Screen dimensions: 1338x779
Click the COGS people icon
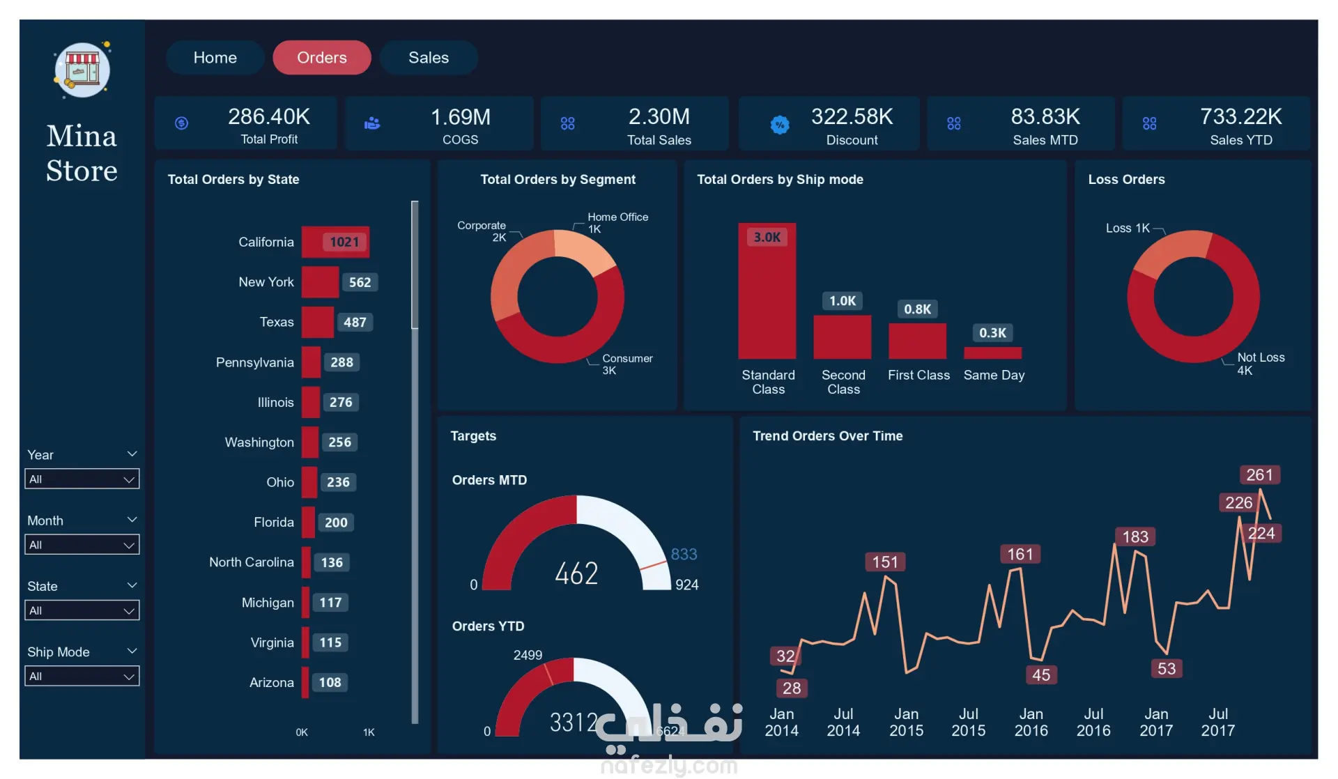(x=372, y=123)
